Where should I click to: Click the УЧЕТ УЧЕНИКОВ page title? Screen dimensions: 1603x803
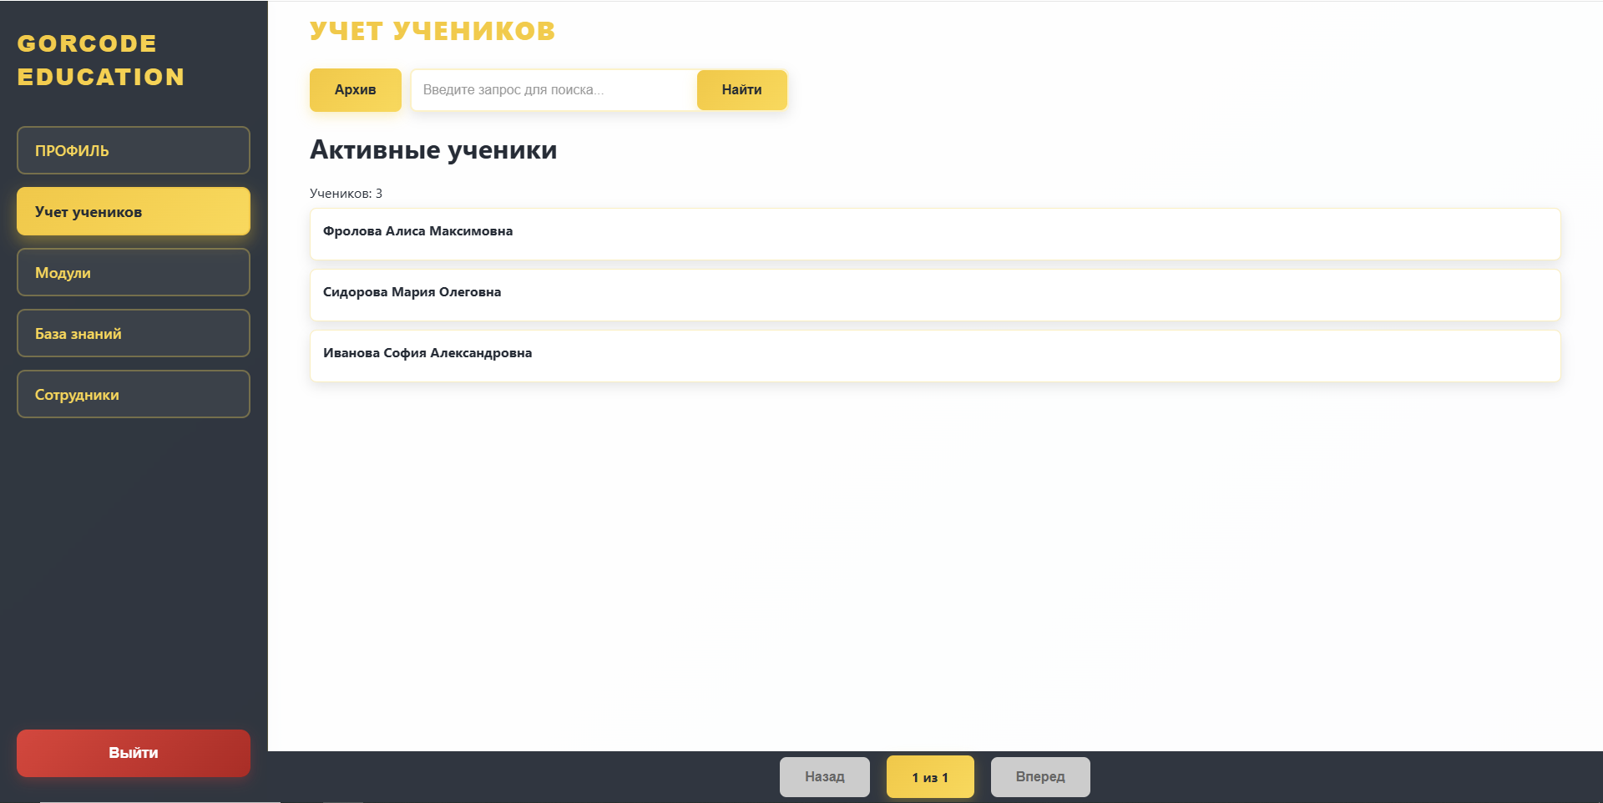(x=432, y=31)
